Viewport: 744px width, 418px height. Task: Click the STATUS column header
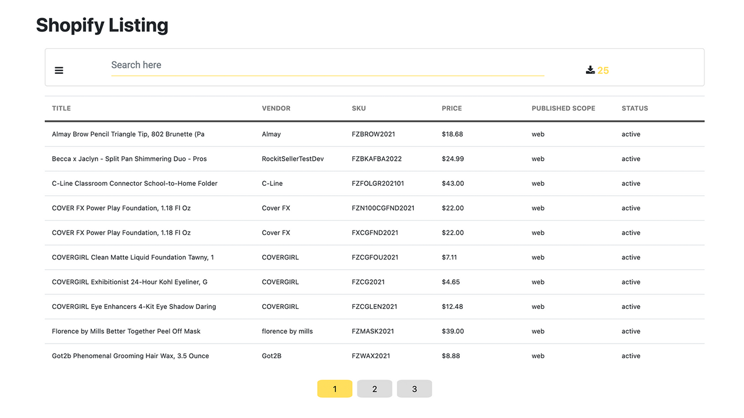point(635,109)
